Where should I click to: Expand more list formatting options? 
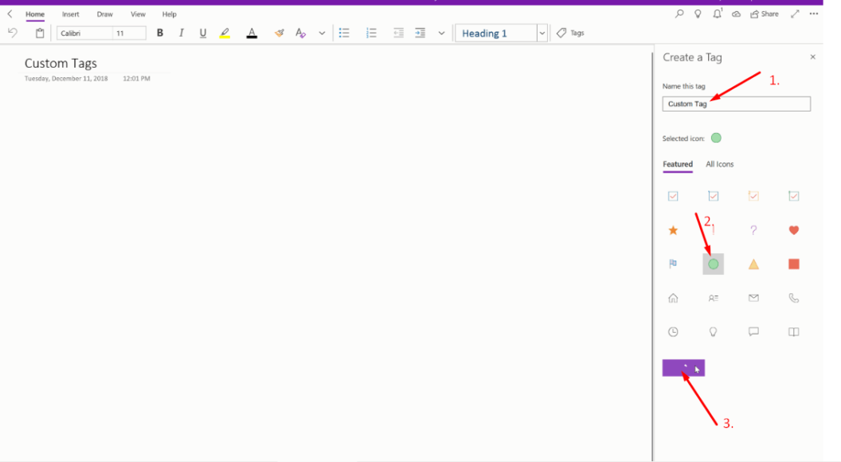tap(442, 33)
